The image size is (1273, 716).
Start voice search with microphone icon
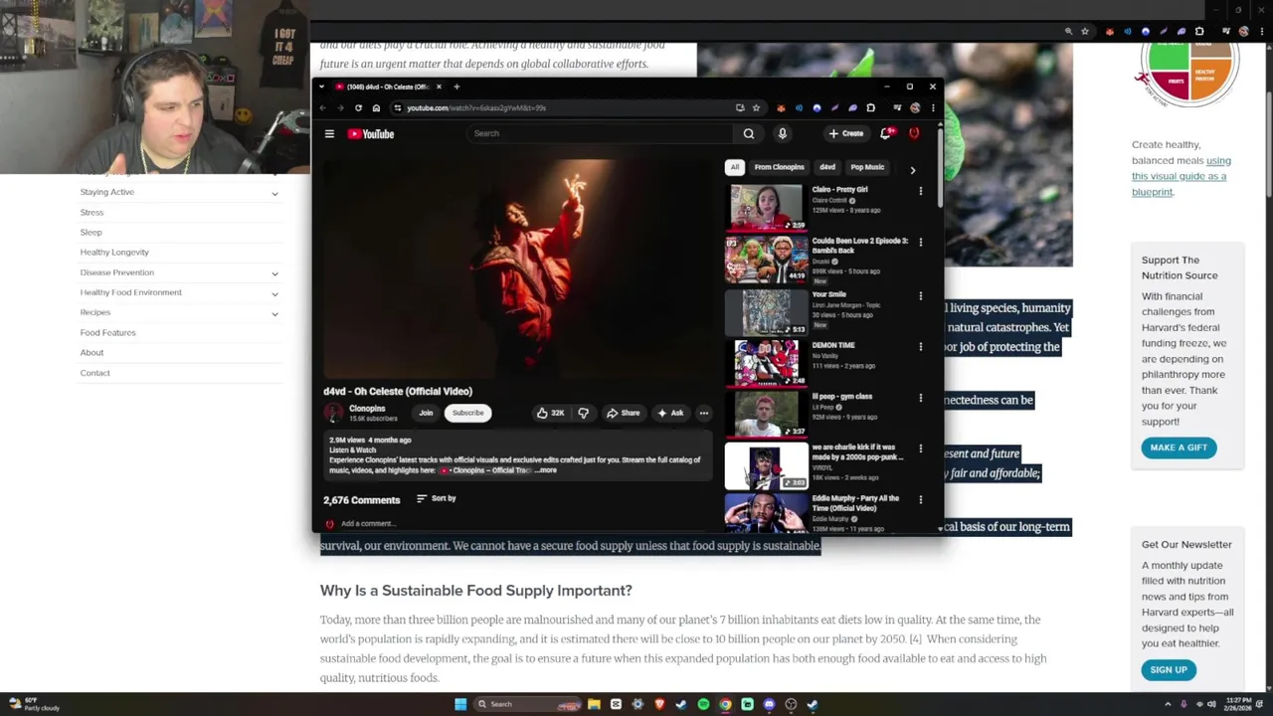[x=783, y=133]
